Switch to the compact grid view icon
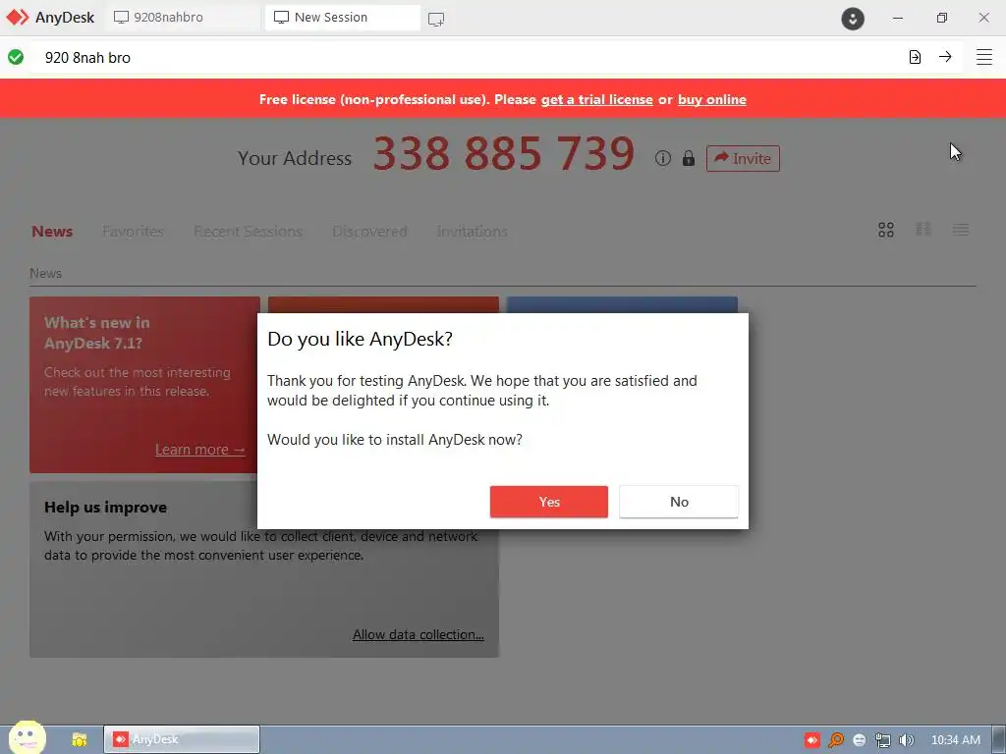The height and width of the screenshot is (754, 1006). 923,229
